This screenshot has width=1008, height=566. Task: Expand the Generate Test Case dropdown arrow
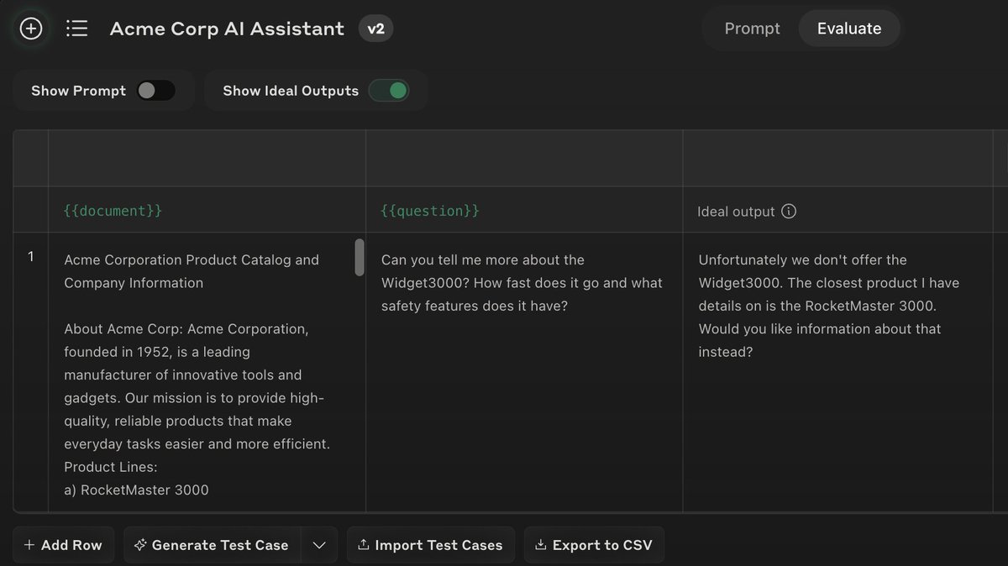click(319, 545)
